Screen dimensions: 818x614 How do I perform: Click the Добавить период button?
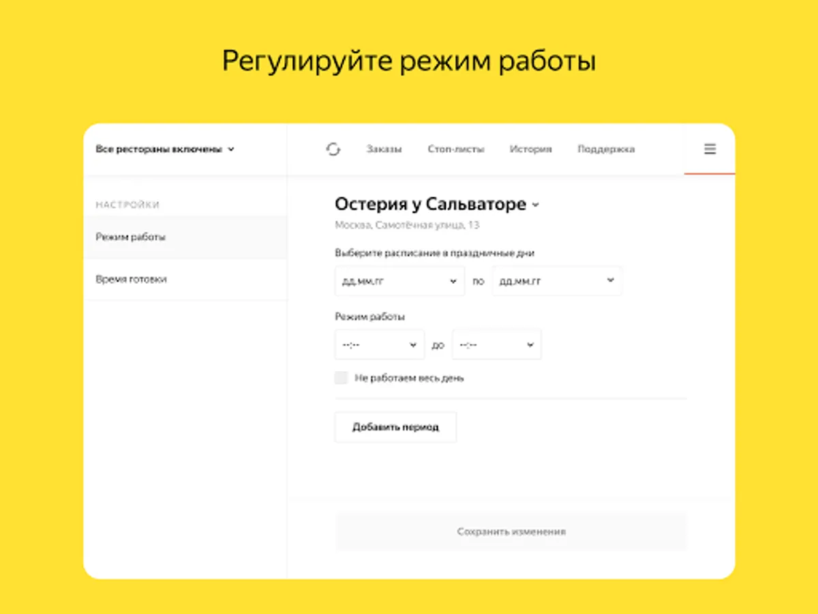[395, 427]
